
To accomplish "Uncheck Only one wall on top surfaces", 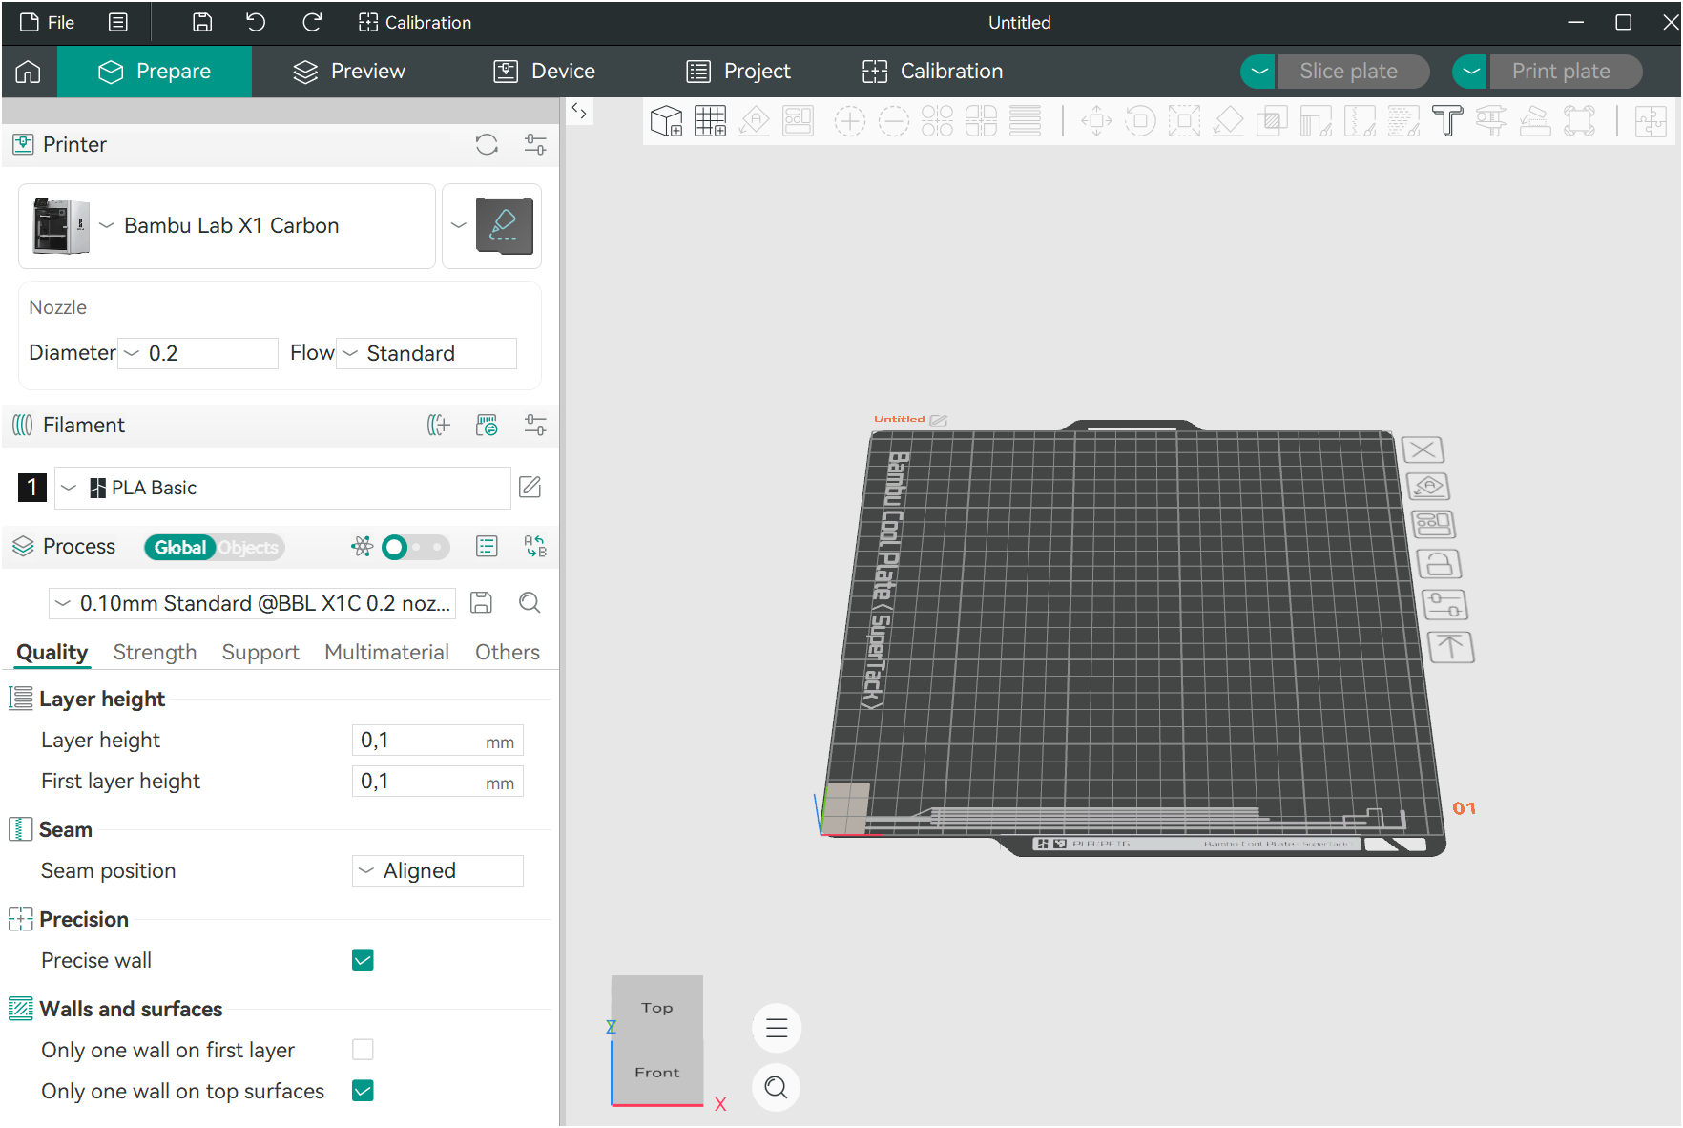I will [363, 1091].
